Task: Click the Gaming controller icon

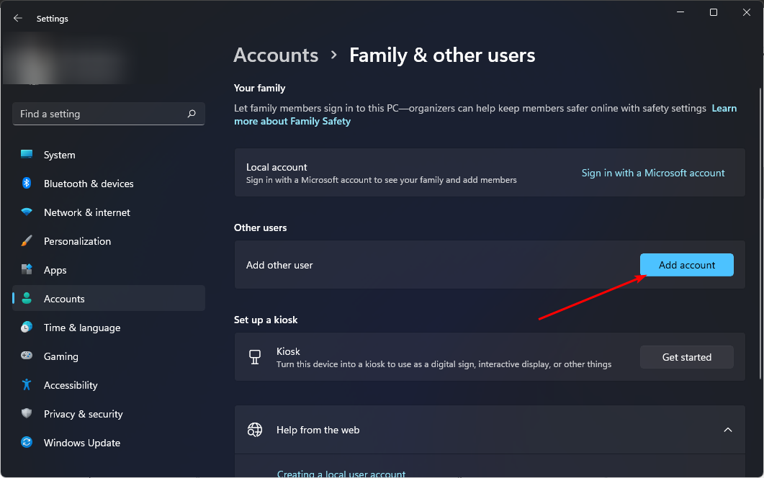Action: point(27,356)
